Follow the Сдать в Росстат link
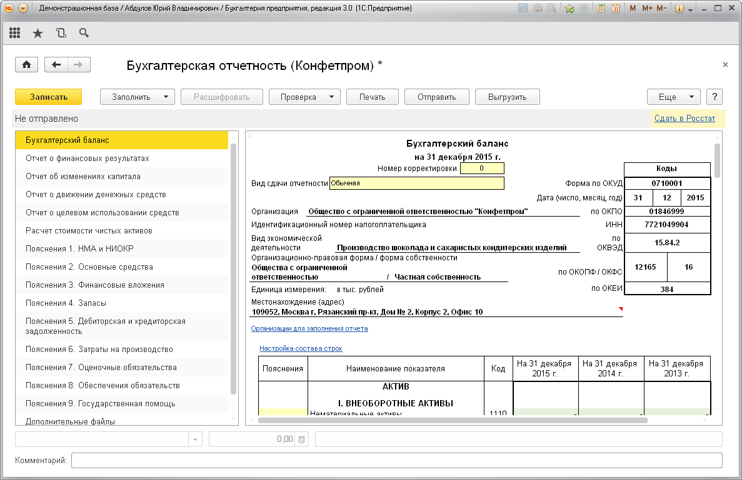This screenshot has height=480, width=742. [684, 119]
